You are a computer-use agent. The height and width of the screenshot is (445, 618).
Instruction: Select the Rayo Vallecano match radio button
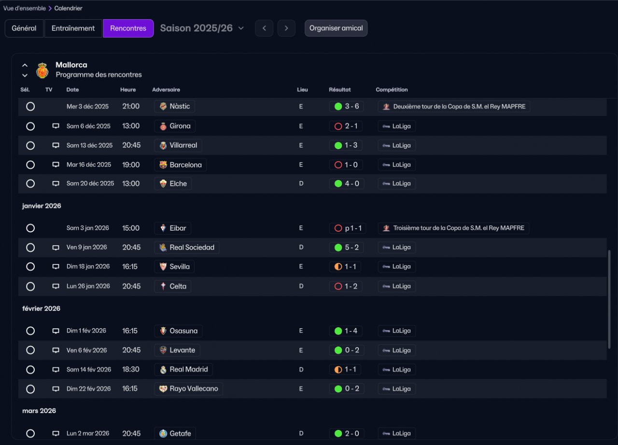coord(30,389)
